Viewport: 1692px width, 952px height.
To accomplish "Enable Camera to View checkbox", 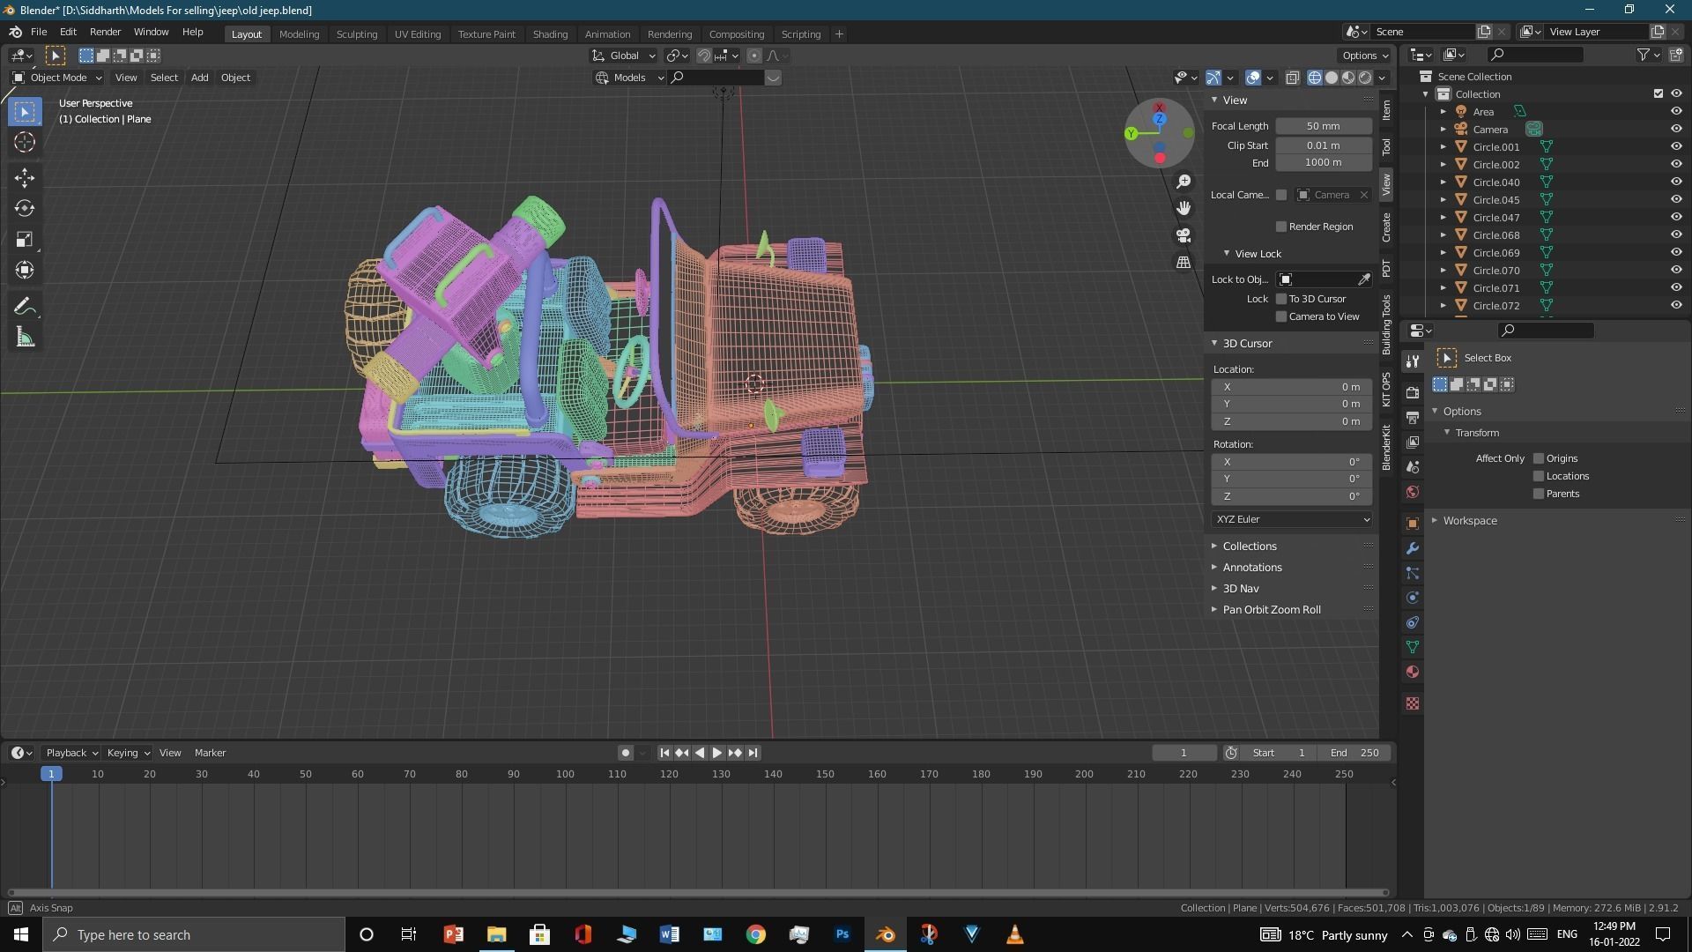I will click(1281, 316).
